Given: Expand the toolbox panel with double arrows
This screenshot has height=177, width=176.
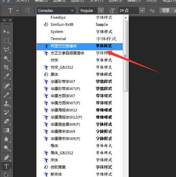Looking at the screenshot, I should point(4,20).
